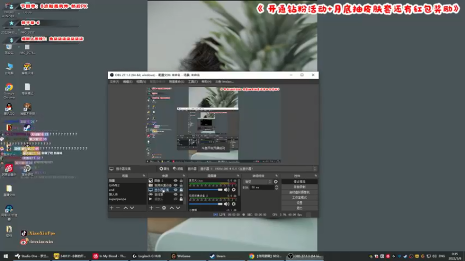This screenshot has width=465, height=261.
Task: Toggle visibility eye of the gamepad-icon source
Action: 176,194
